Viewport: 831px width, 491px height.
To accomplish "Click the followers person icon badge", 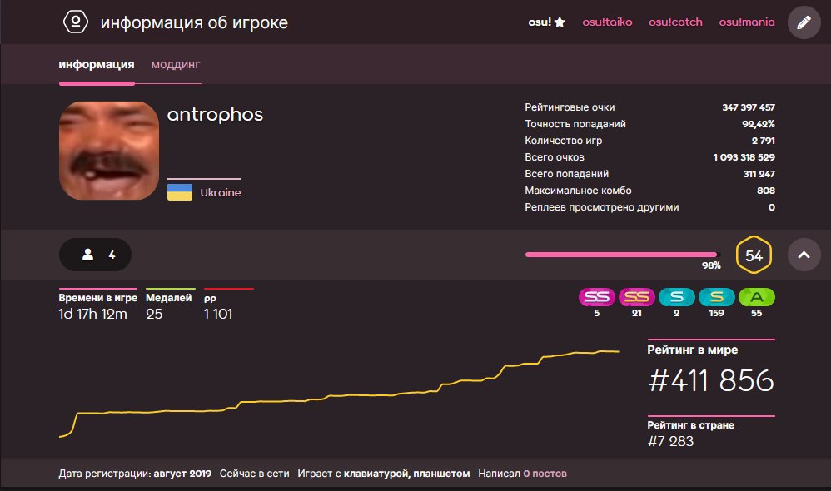I will coord(96,255).
